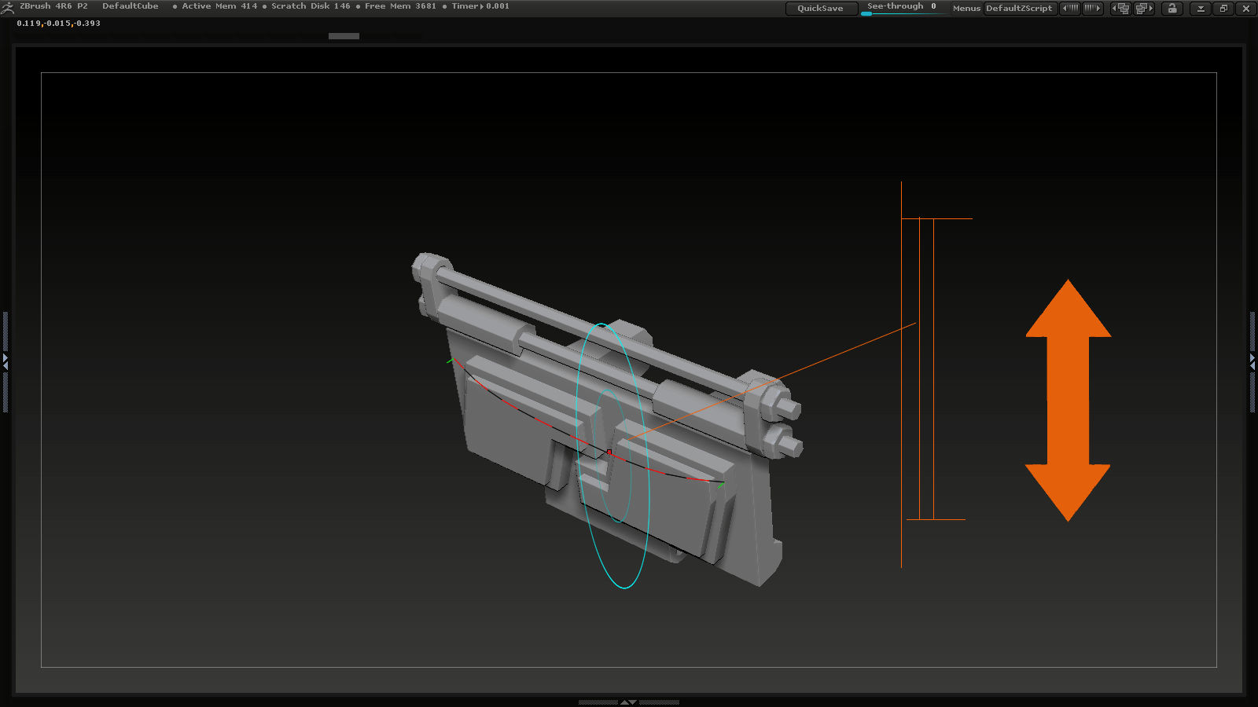This screenshot has height=707, width=1258.
Task: Toggle Active Mem display in title bar
Action: click(x=216, y=5)
